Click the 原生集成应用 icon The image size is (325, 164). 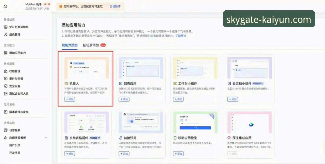pos(229,138)
